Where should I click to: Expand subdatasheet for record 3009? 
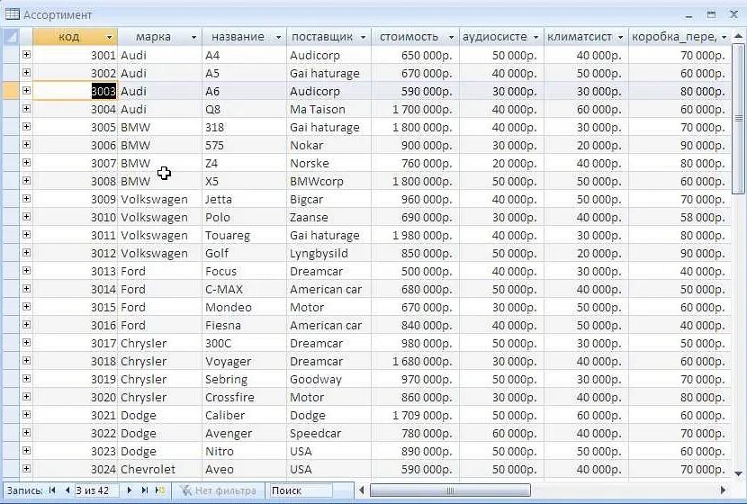(x=26, y=199)
